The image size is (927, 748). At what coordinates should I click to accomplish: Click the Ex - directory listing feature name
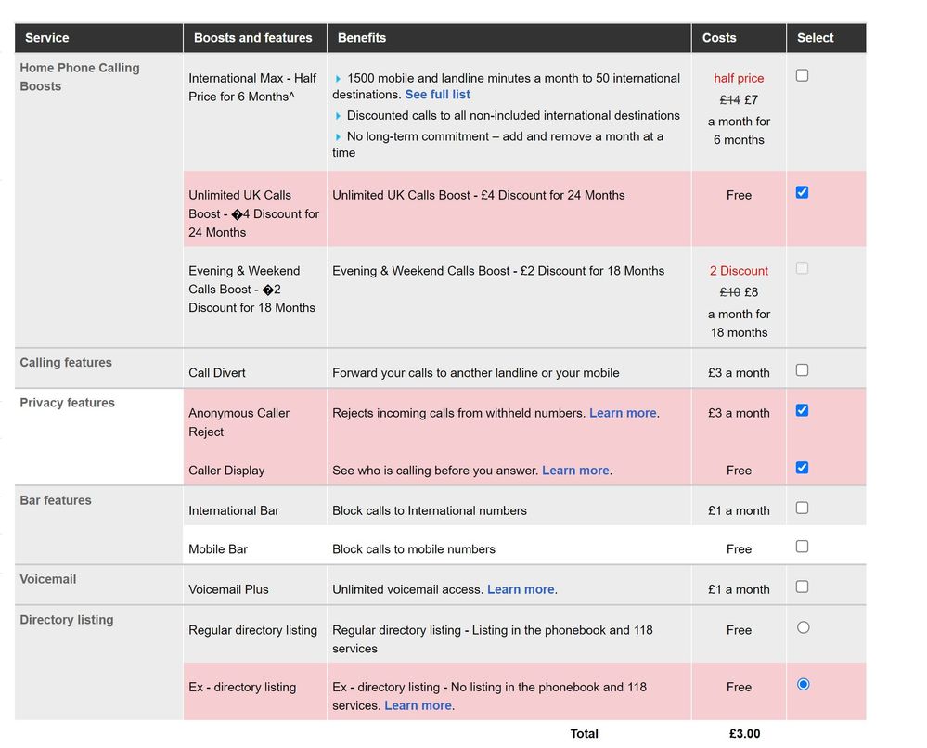(242, 687)
